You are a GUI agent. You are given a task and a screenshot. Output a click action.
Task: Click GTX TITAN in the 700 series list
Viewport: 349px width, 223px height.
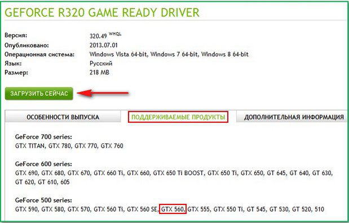(30, 146)
